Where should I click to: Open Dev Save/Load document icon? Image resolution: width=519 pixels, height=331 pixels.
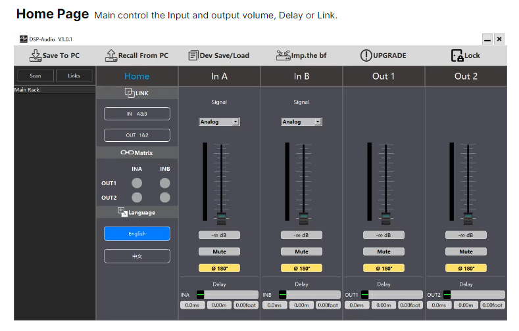(x=193, y=56)
